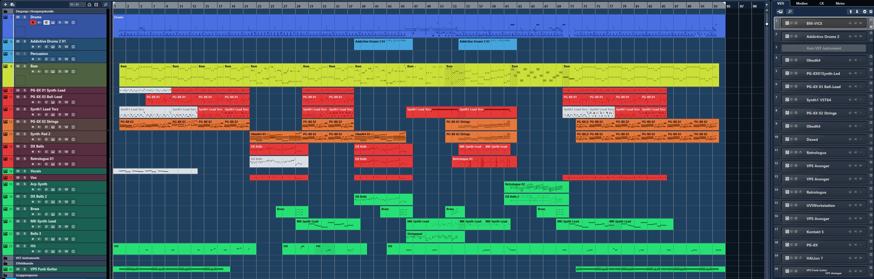Open Obxd64 slot 4 dropdown arrow

point(871,57)
